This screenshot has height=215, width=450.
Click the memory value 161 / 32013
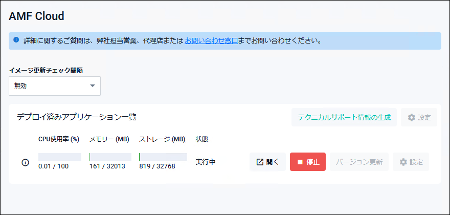[107, 166]
